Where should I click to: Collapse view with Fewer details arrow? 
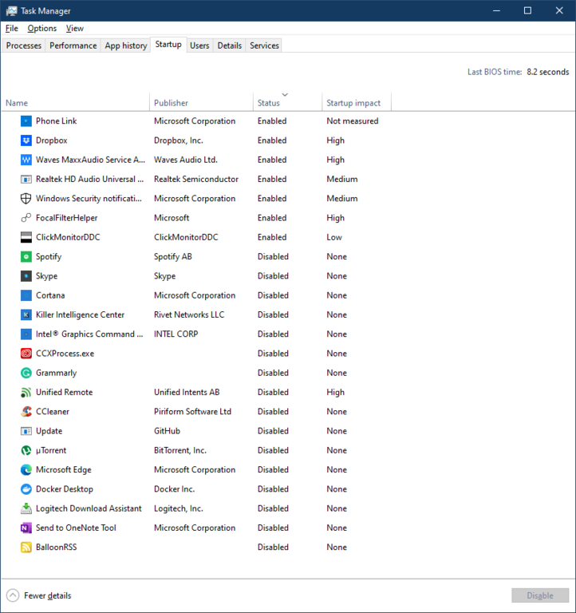click(x=13, y=595)
